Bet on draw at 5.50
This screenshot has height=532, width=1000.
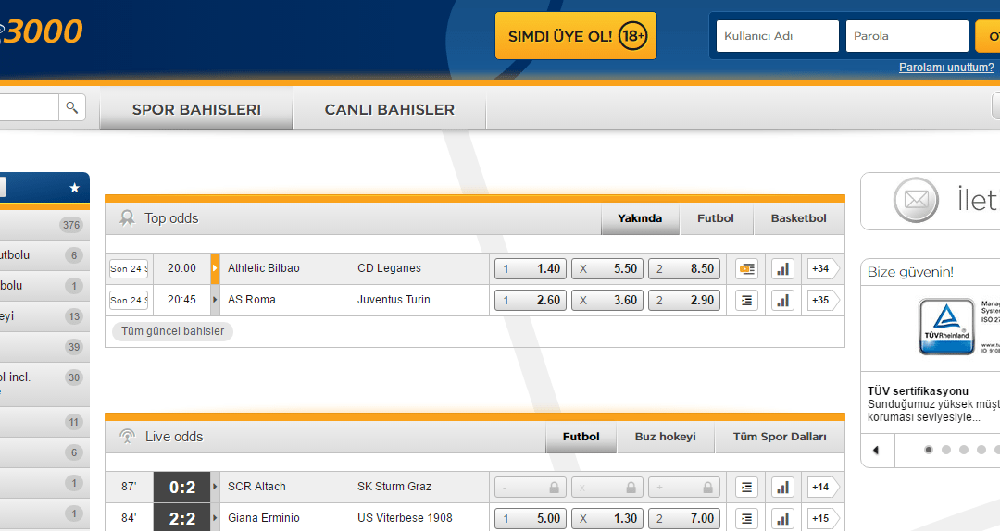pos(607,269)
